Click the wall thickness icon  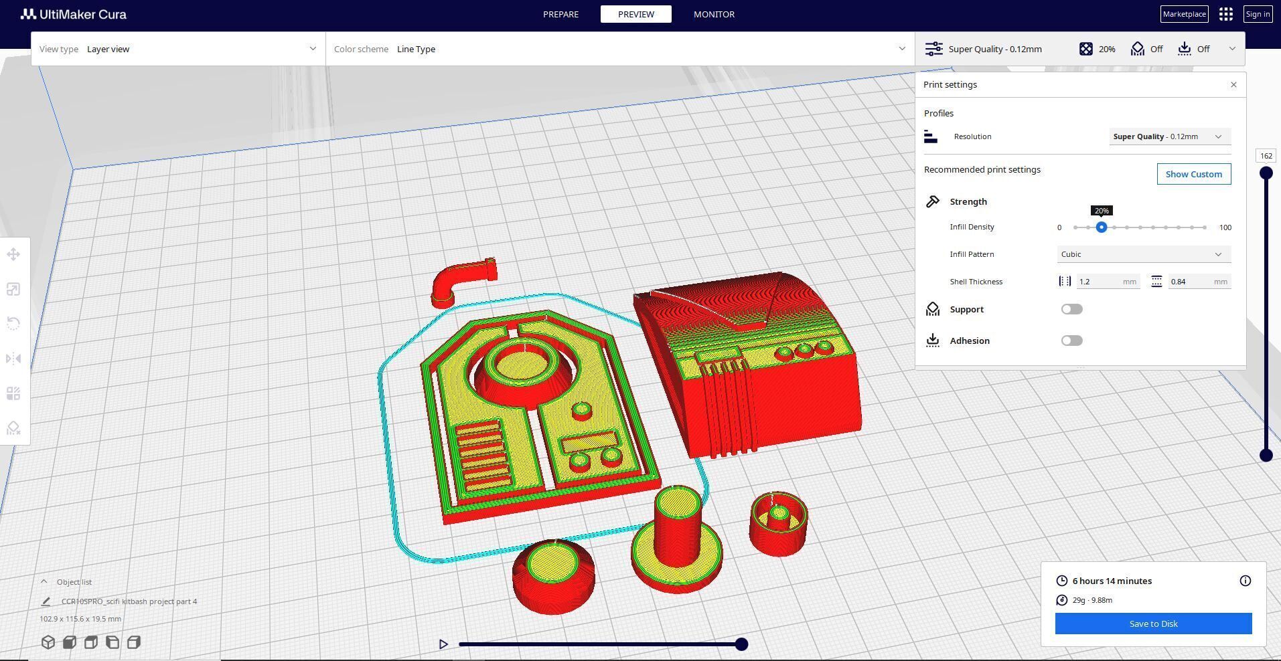point(1065,282)
